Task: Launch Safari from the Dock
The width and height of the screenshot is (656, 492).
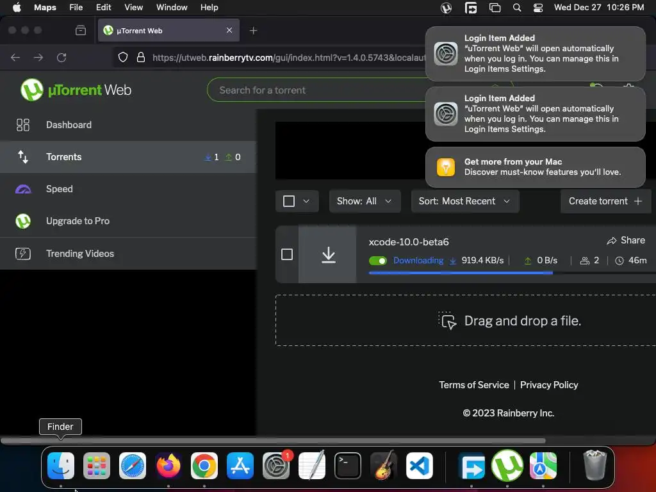Action: [x=133, y=466]
